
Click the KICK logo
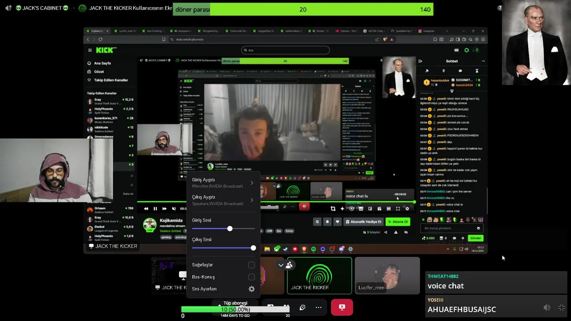pos(104,50)
